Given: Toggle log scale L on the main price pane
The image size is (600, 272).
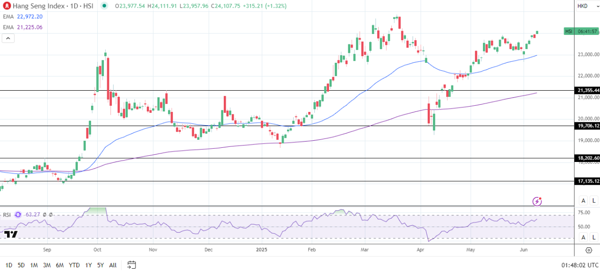Looking at the screenshot, I should click(593, 201).
